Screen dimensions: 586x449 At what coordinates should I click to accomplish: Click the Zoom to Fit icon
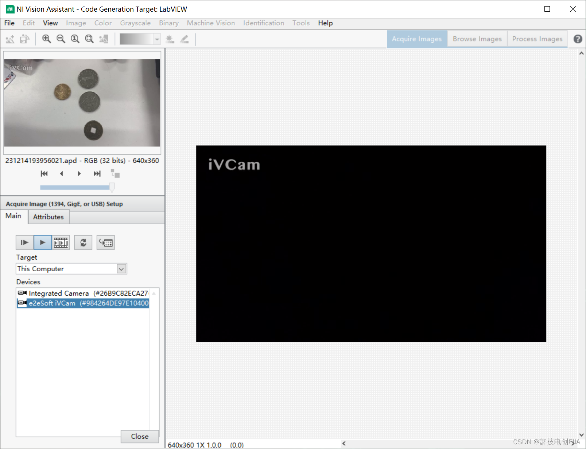(89, 39)
